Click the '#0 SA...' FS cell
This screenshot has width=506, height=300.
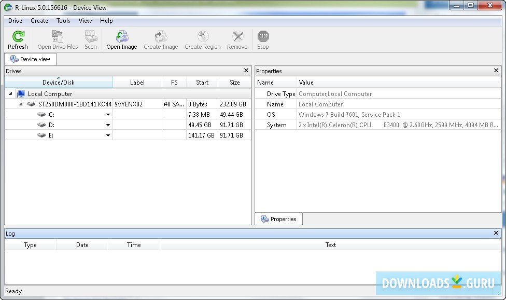coord(174,104)
